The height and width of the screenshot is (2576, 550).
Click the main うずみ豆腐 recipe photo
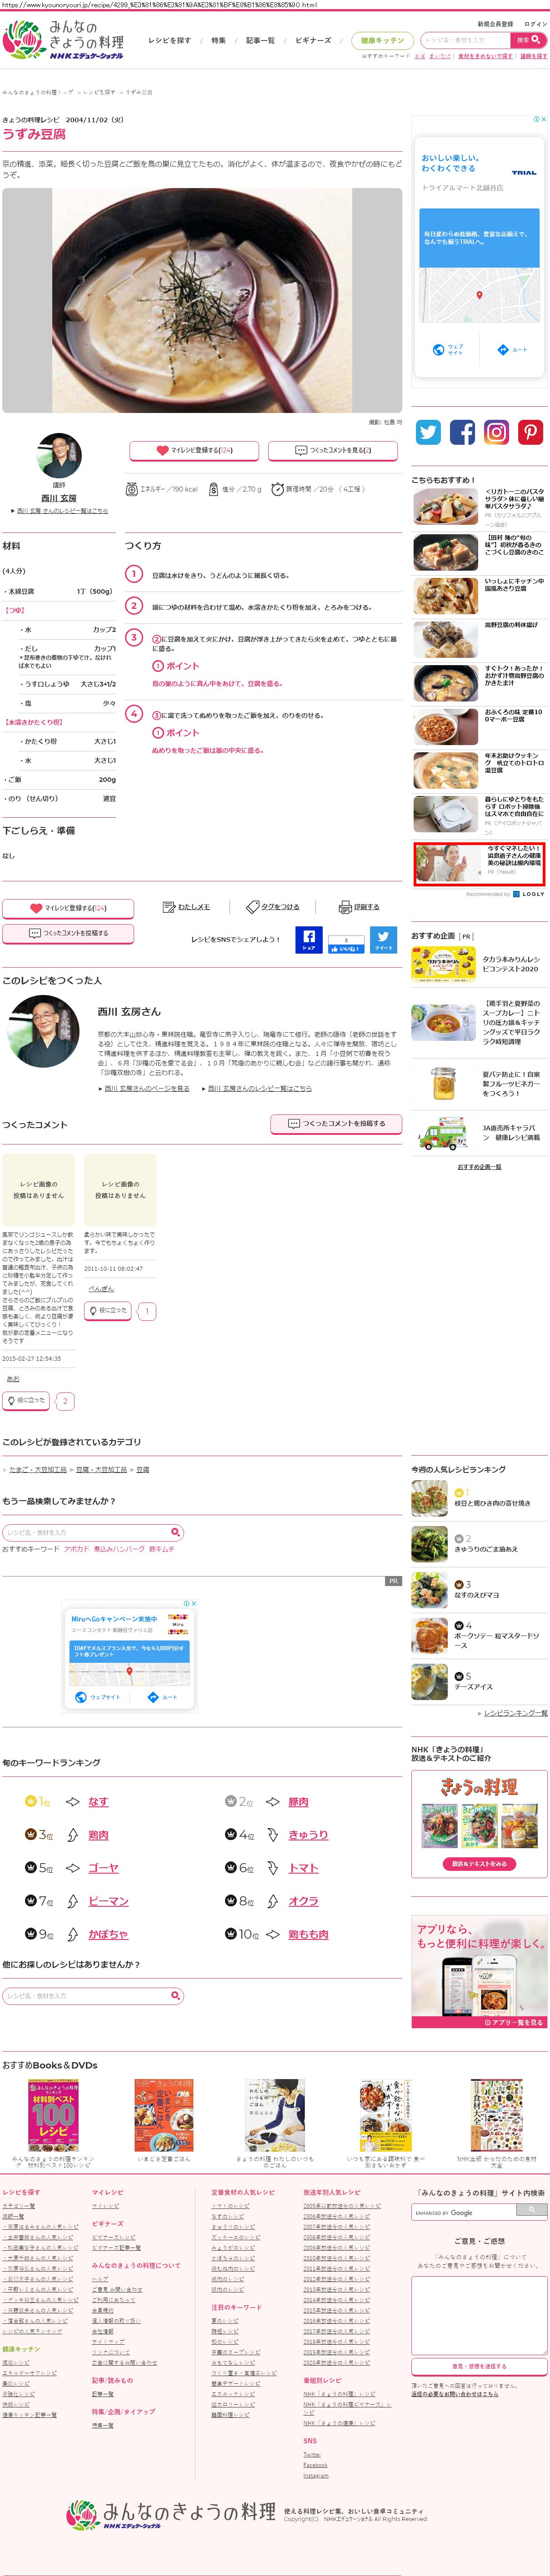tap(202, 300)
